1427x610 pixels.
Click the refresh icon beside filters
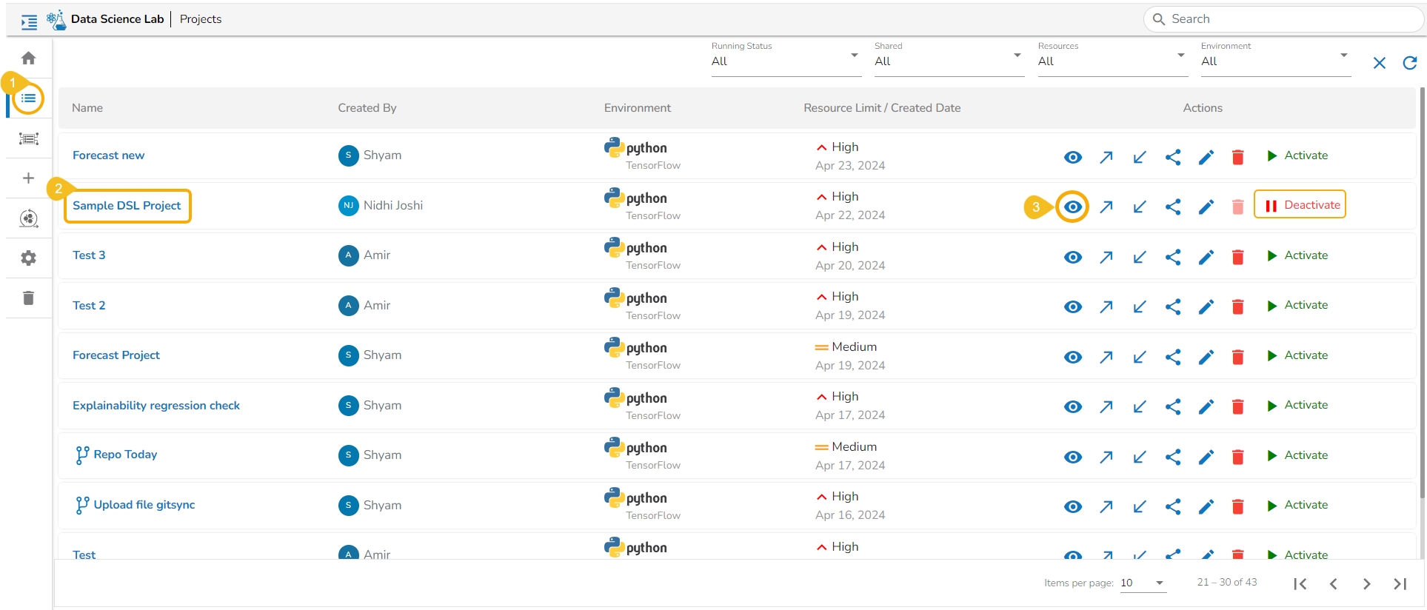coord(1409,63)
